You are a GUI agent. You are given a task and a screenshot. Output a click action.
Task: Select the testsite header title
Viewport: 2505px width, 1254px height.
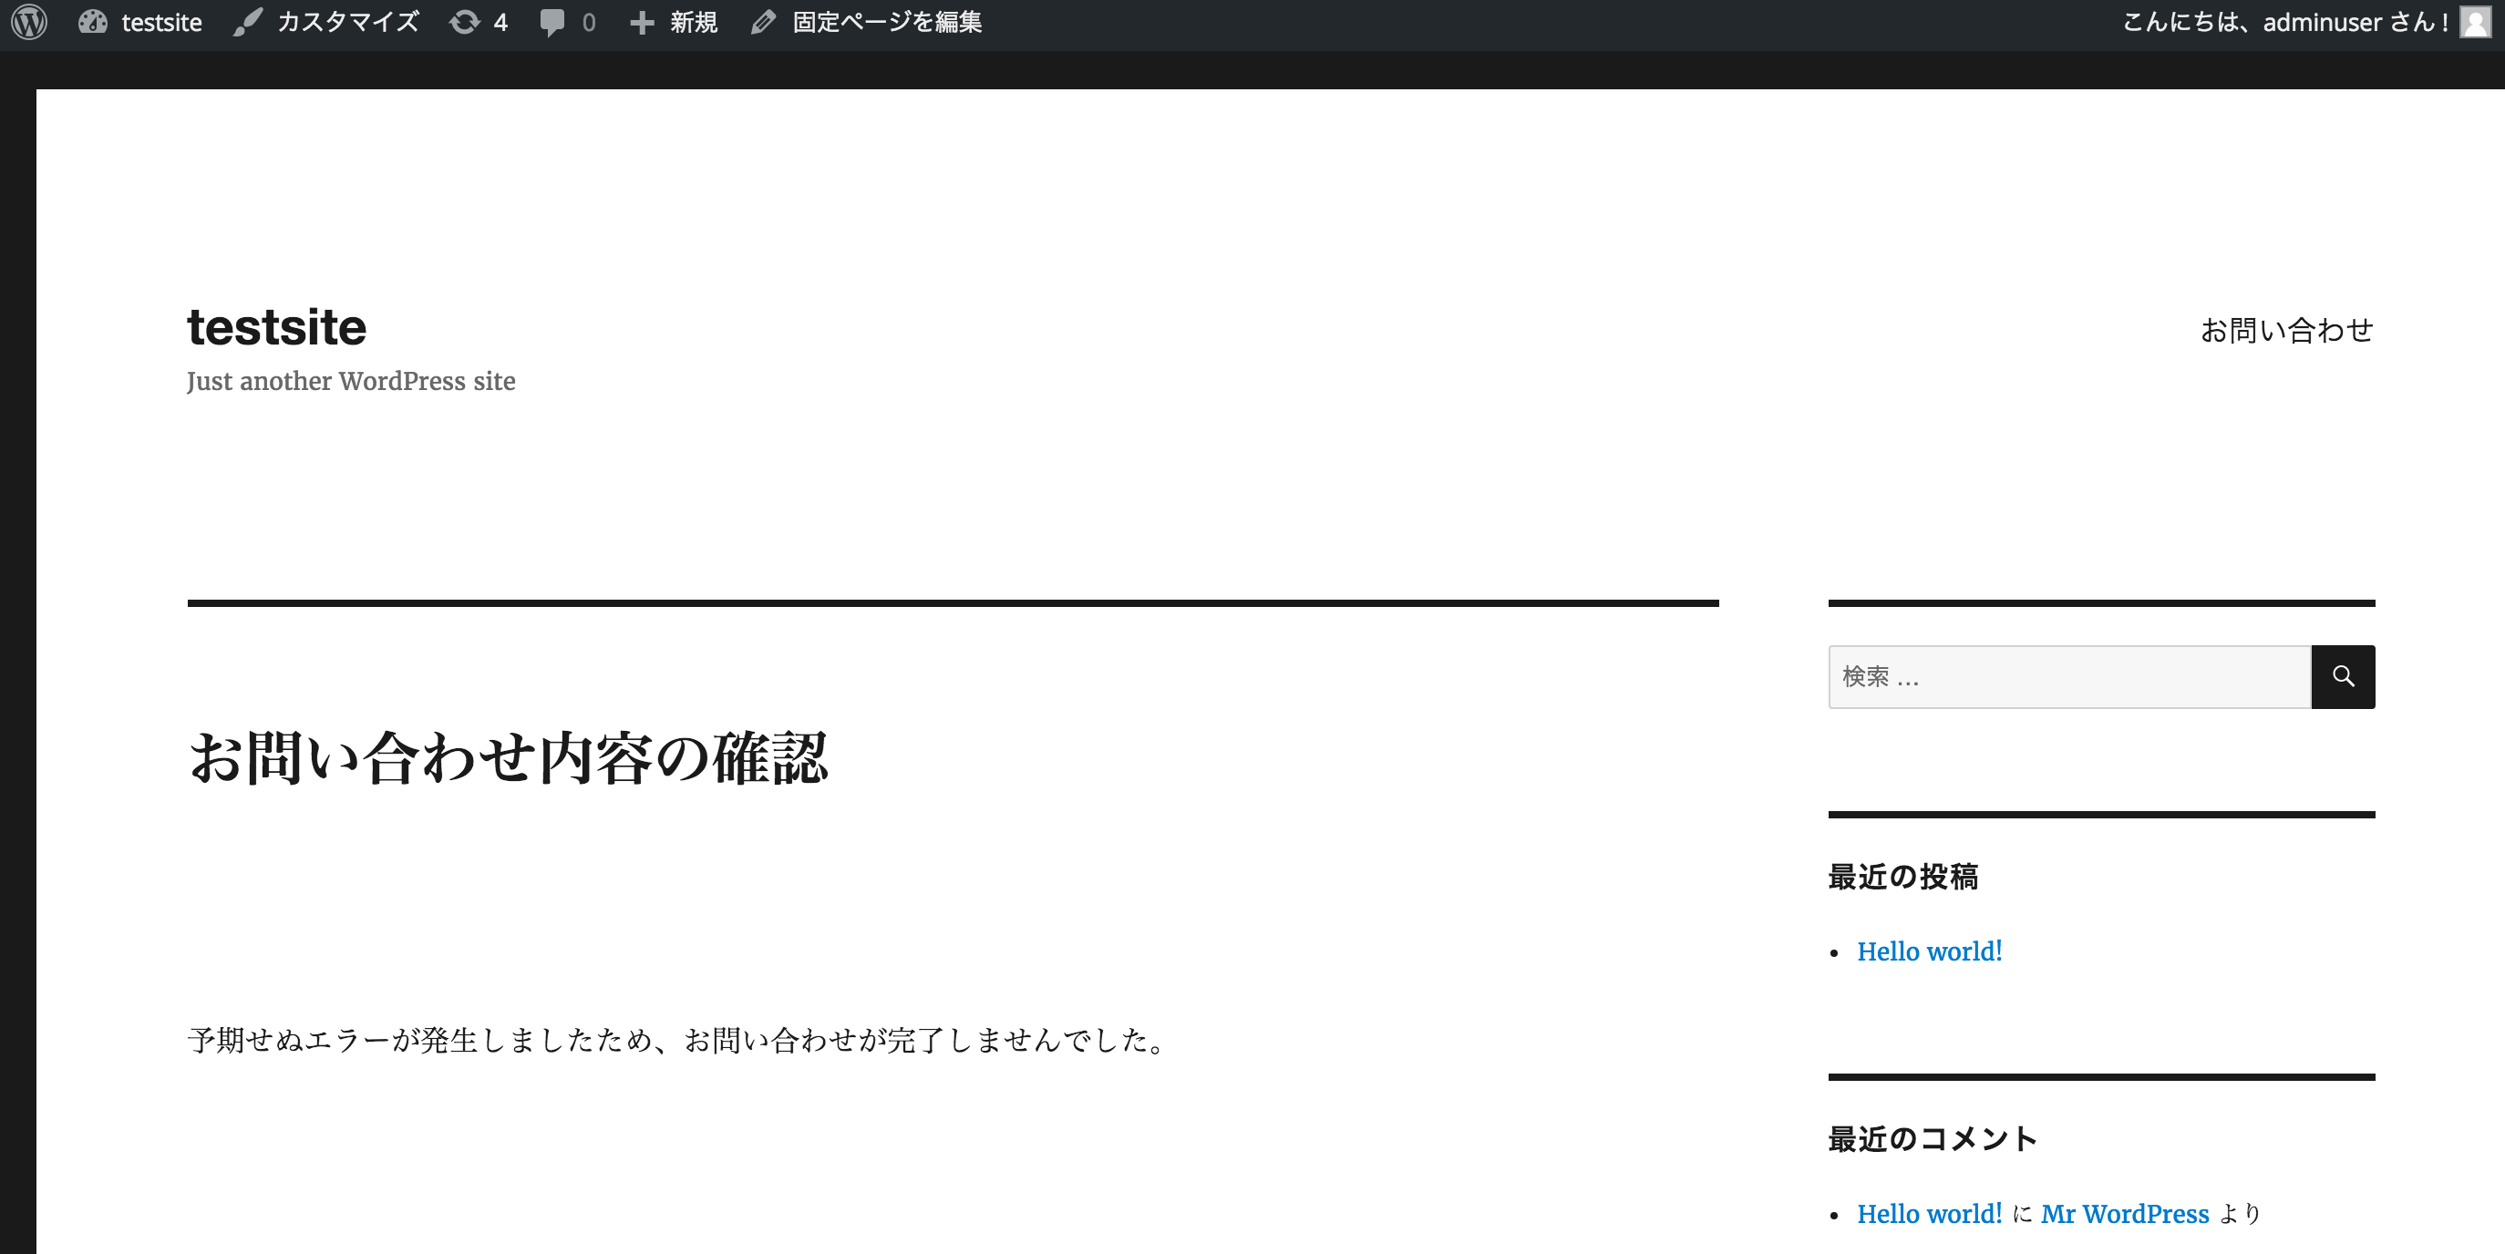tap(276, 326)
